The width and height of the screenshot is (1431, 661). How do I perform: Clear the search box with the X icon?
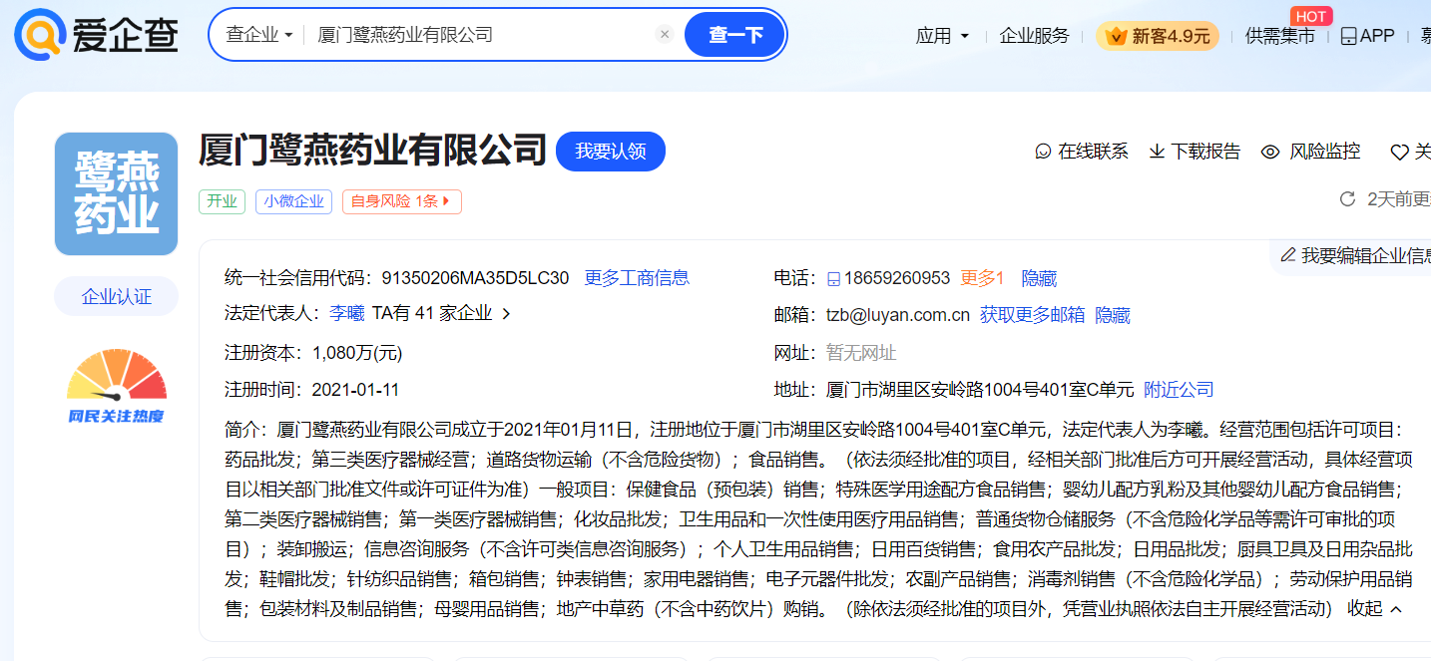pyautogui.click(x=665, y=35)
